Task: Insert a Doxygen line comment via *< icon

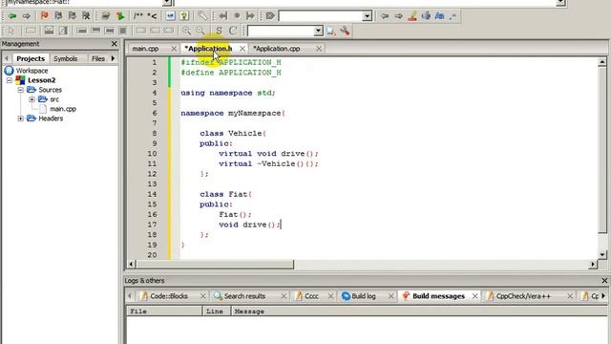Action: (x=152, y=16)
